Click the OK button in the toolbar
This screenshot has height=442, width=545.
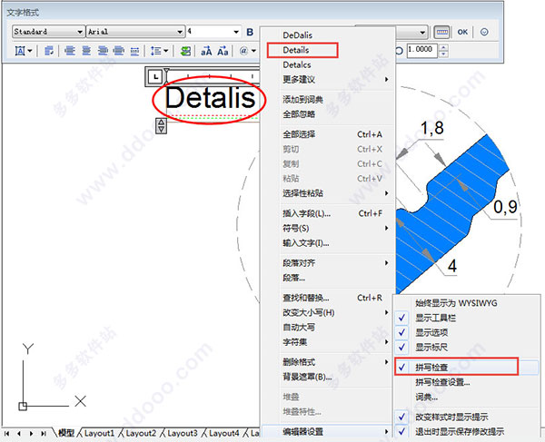pos(462,32)
